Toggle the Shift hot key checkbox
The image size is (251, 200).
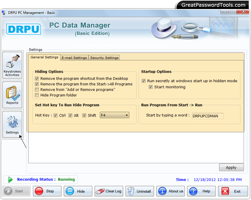[84, 115]
